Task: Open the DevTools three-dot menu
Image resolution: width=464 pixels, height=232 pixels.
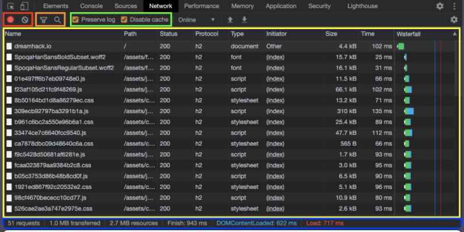Action: (454, 6)
